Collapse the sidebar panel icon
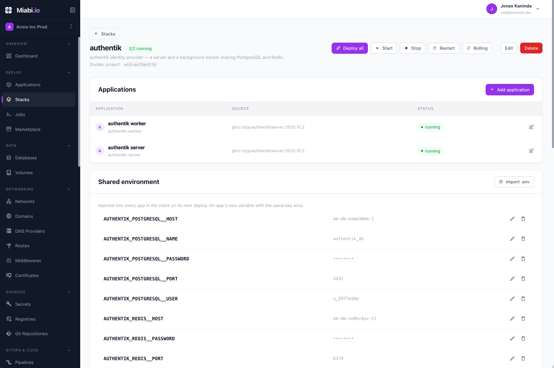Viewport: 554px width, 368px height. [72, 10]
